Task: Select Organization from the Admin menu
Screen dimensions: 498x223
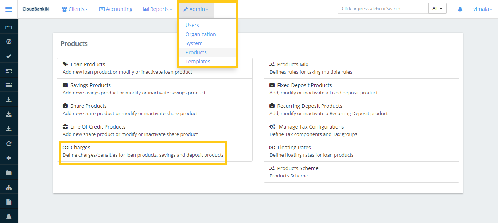Action: click(x=201, y=34)
